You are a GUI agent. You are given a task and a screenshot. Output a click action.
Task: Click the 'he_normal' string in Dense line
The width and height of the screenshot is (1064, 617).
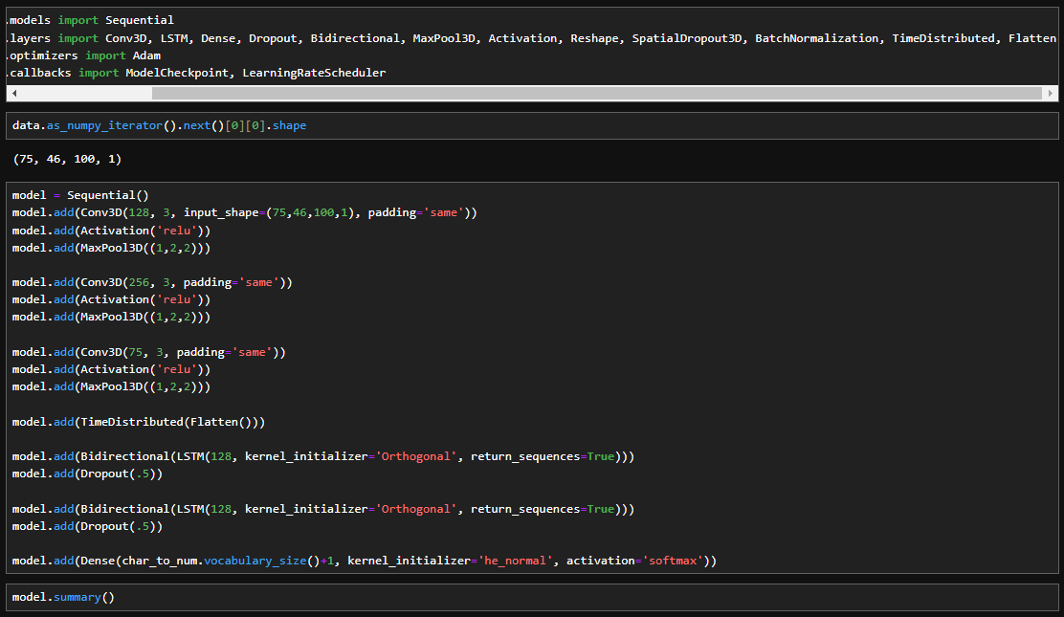(516, 561)
